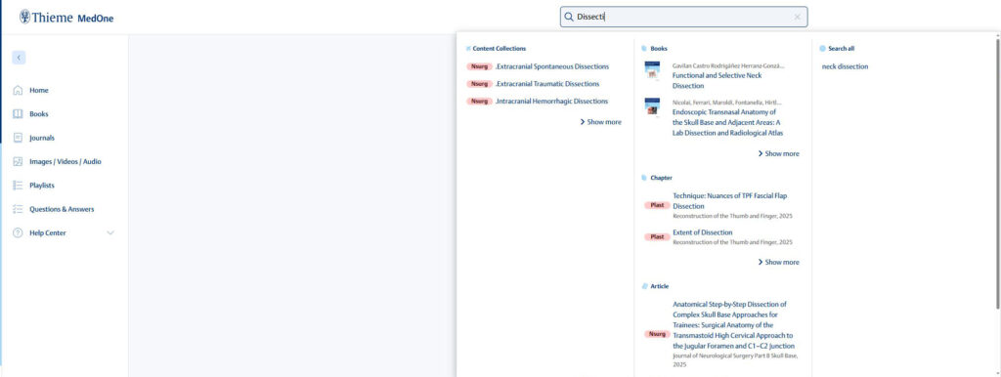
Task: Click authors line 'Gavilan Castro Rodrigáñez Herranz-Gonzá...'
Action: coord(728,65)
